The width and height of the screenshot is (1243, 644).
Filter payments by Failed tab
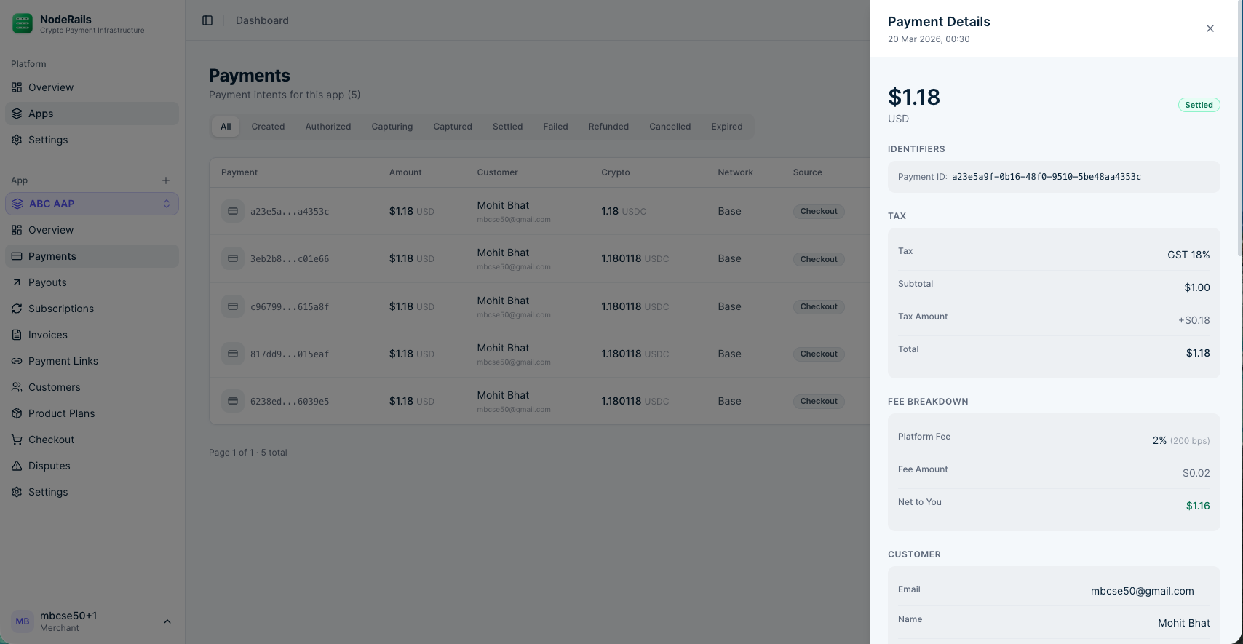(555, 127)
